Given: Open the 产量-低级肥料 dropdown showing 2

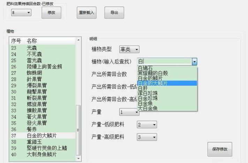Looking at the screenshot, I should [146, 125].
